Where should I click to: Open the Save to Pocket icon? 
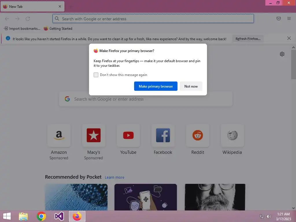[x=278, y=18]
